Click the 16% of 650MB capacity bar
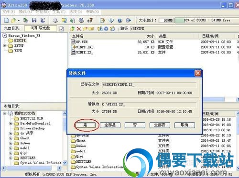Screen dimensions: 239x178 [x=207, y=21]
